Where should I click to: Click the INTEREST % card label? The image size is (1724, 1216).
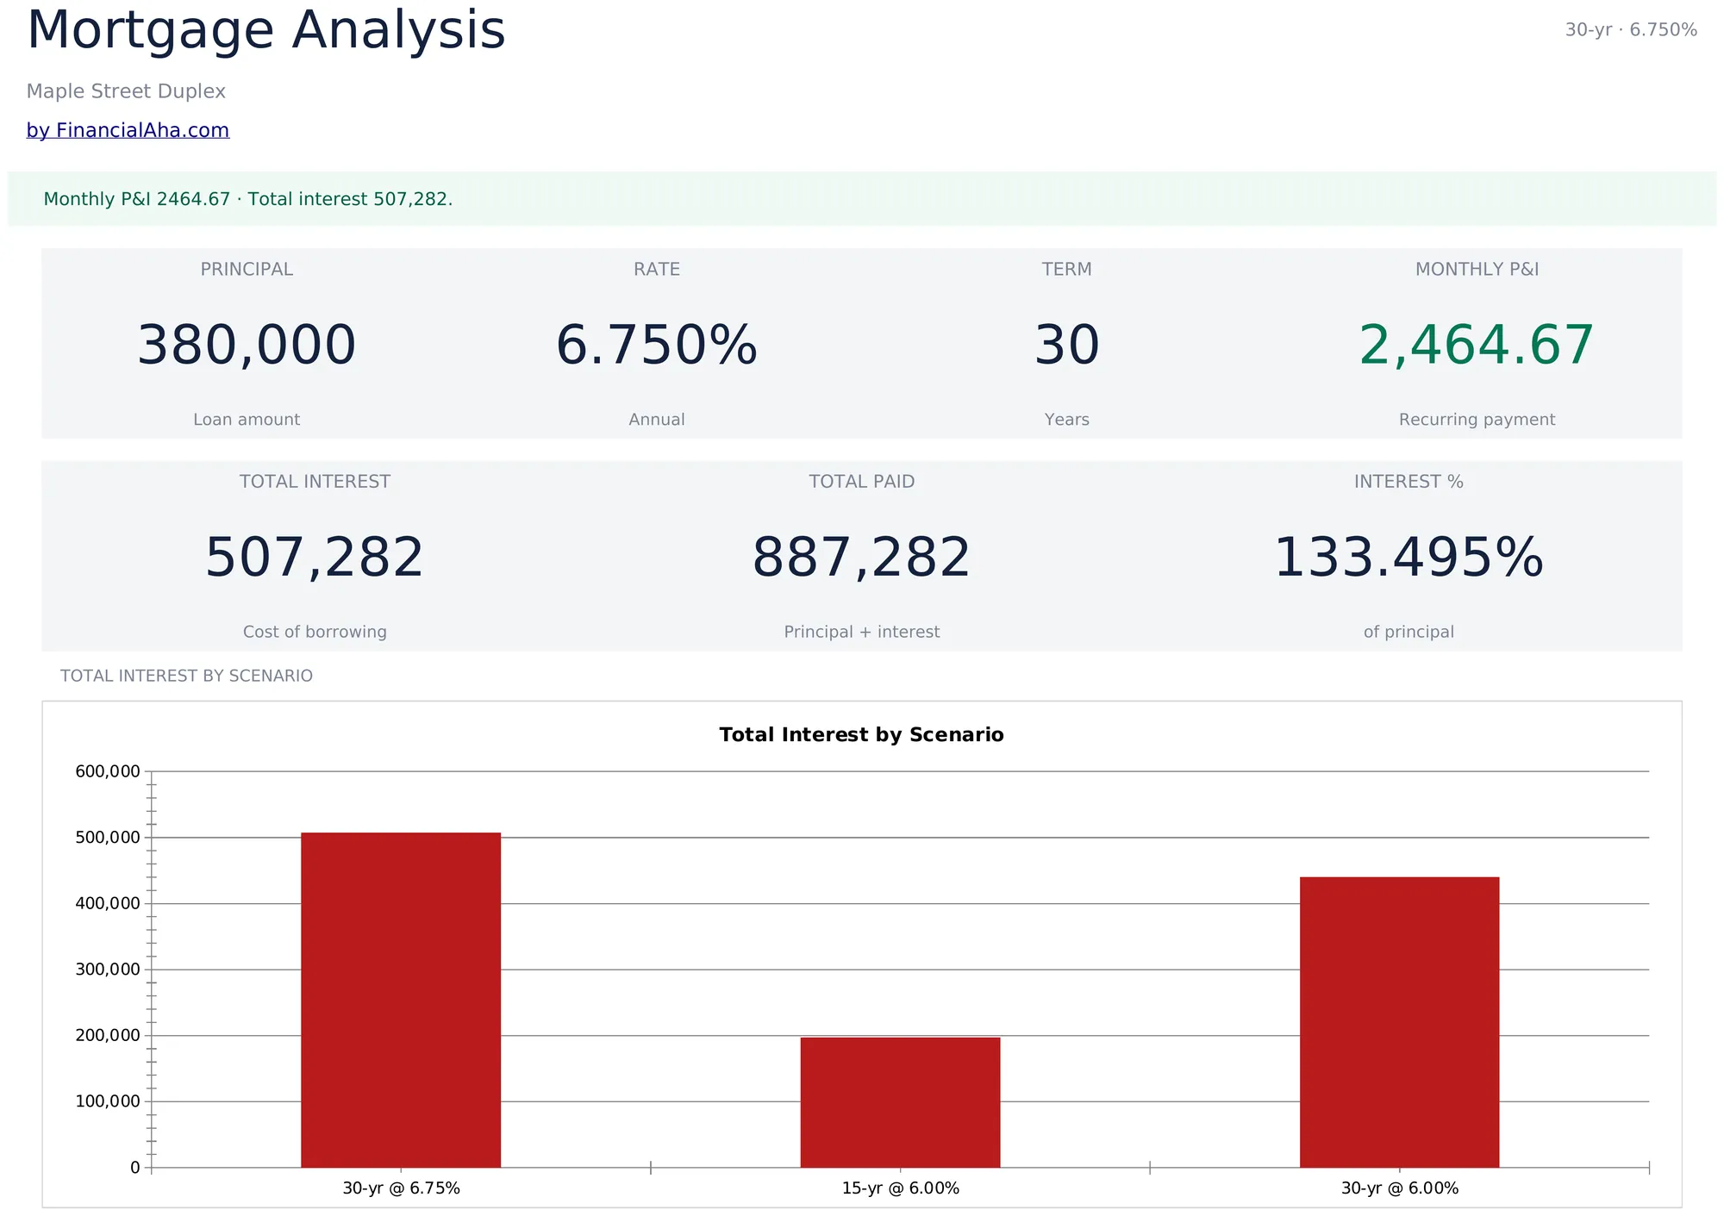pos(1409,482)
